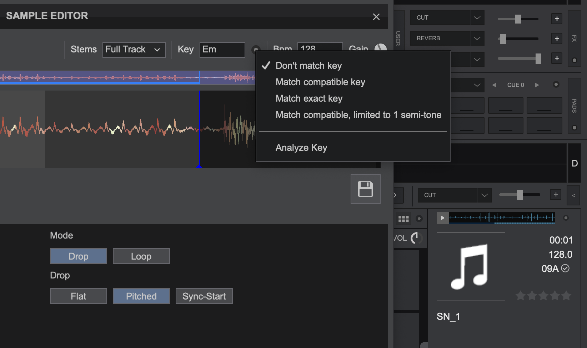Image resolution: width=587 pixels, height=348 pixels.
Task: Click the plus button beside lower CUT slider
Action: pos(556,194)
